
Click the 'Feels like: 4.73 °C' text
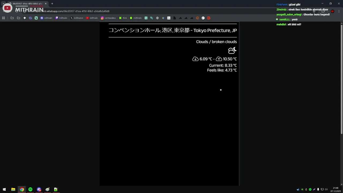pyautogui.click(x=222, y=70)
